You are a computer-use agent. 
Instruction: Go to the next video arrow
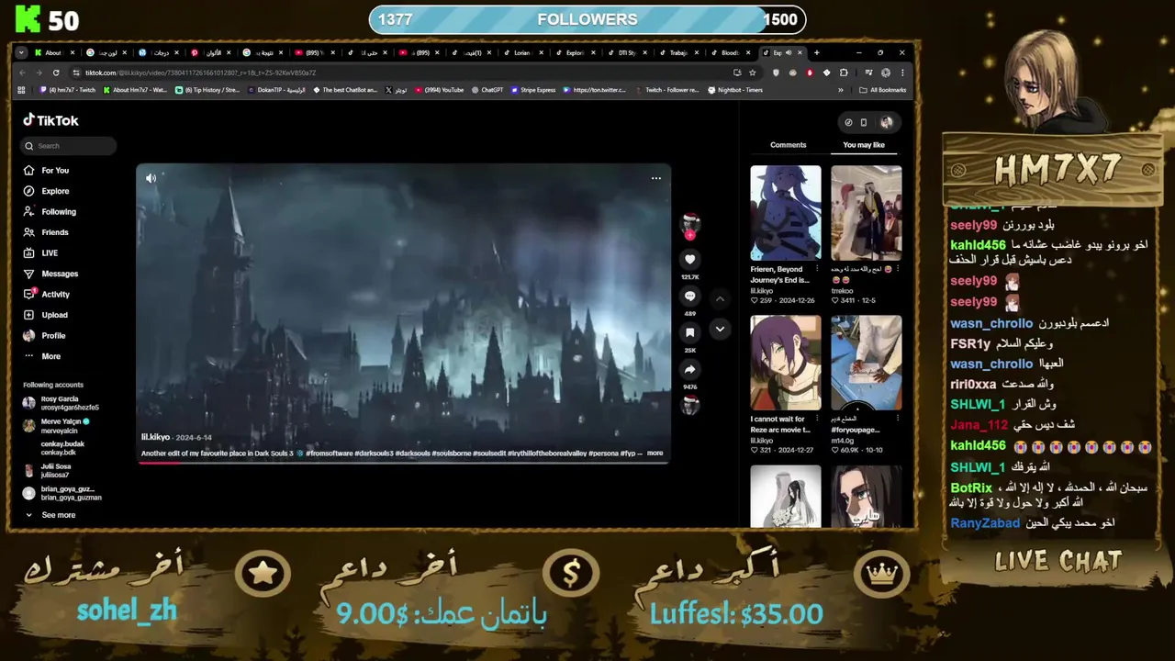pyautogui.click(x=720, y=329)
